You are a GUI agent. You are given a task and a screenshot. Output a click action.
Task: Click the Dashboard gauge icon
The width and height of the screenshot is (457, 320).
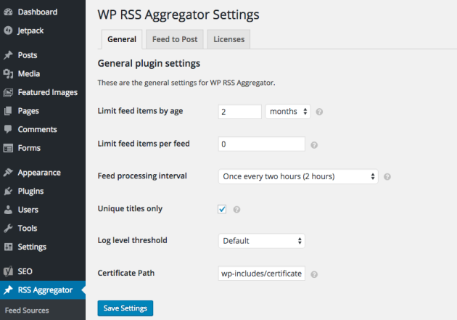8,12
